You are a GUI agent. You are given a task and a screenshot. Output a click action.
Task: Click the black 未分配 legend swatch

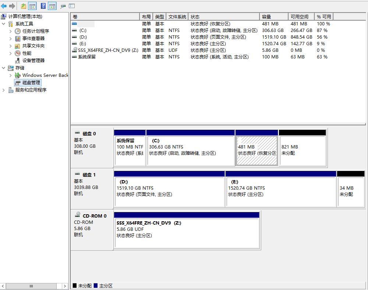75,286
